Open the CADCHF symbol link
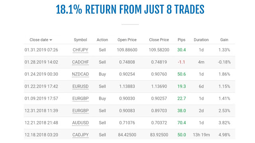255x143 pixels. coord(80,62)
